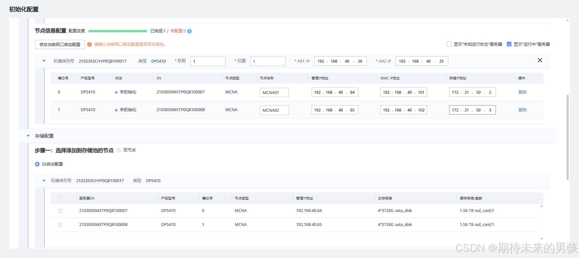The image size is (579, 258).
Task: Collapse the 存储配置 section
Action: (x=28, y=136)
